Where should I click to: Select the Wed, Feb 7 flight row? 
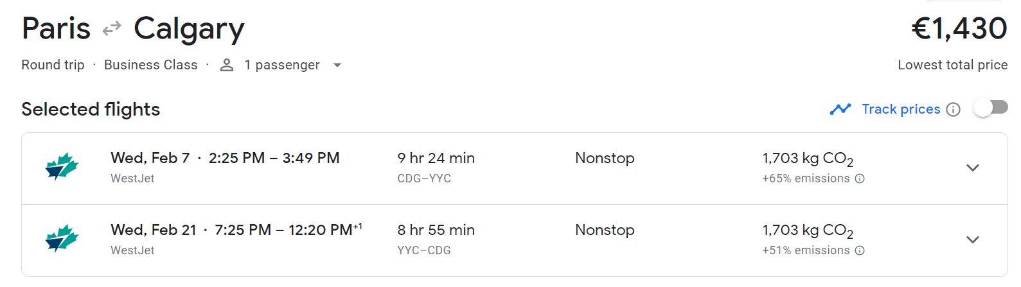(x=225, y=158)
